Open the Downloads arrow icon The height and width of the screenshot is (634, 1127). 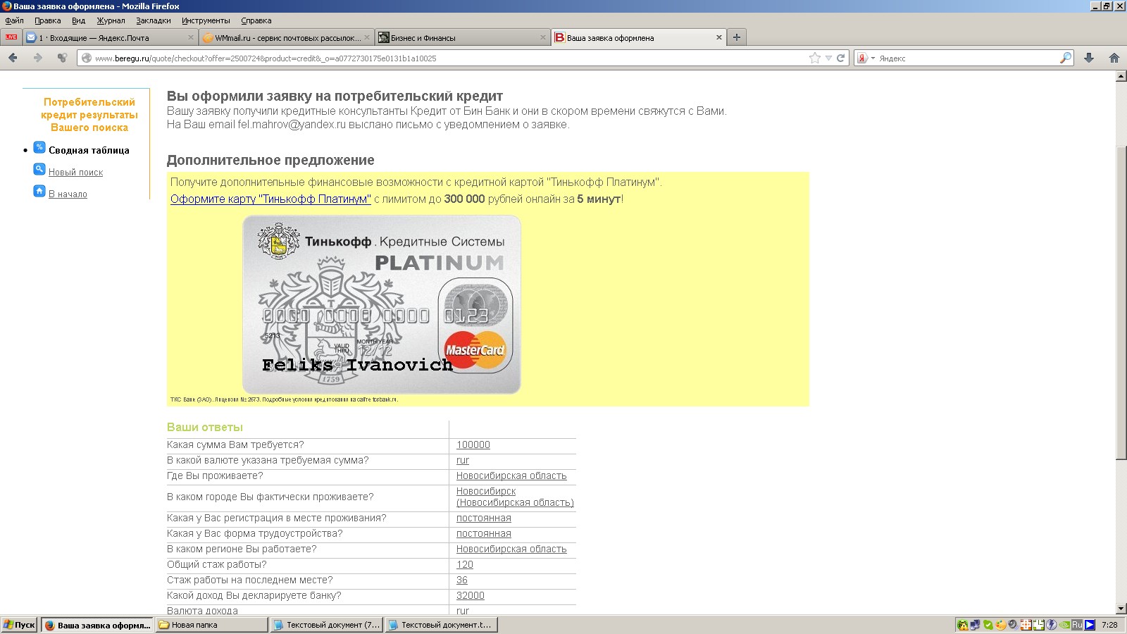pos(1089,58)
